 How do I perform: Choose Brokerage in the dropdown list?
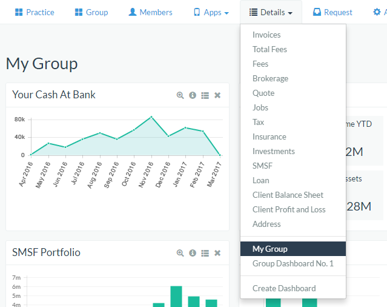click(x=270, y=78)
